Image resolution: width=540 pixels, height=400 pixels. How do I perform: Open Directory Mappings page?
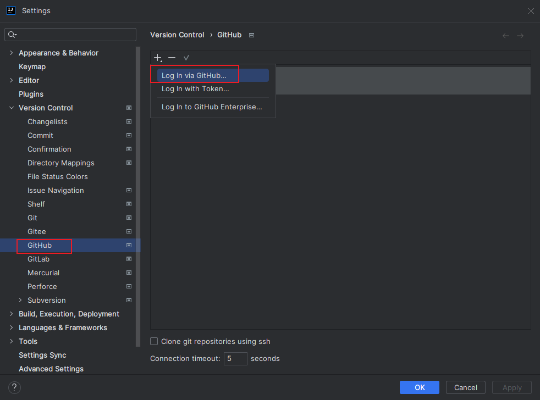click(x=61, y=163)
